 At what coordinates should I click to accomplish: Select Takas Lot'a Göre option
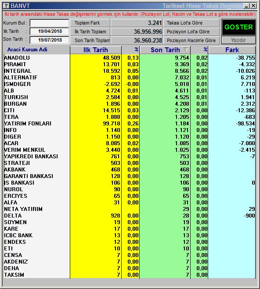click(x=191, y=23)
